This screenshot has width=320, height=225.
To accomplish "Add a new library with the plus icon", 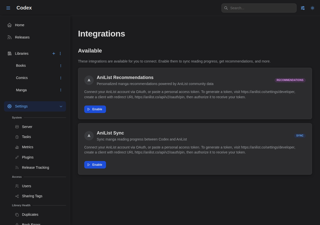I will tap(54, 53).
